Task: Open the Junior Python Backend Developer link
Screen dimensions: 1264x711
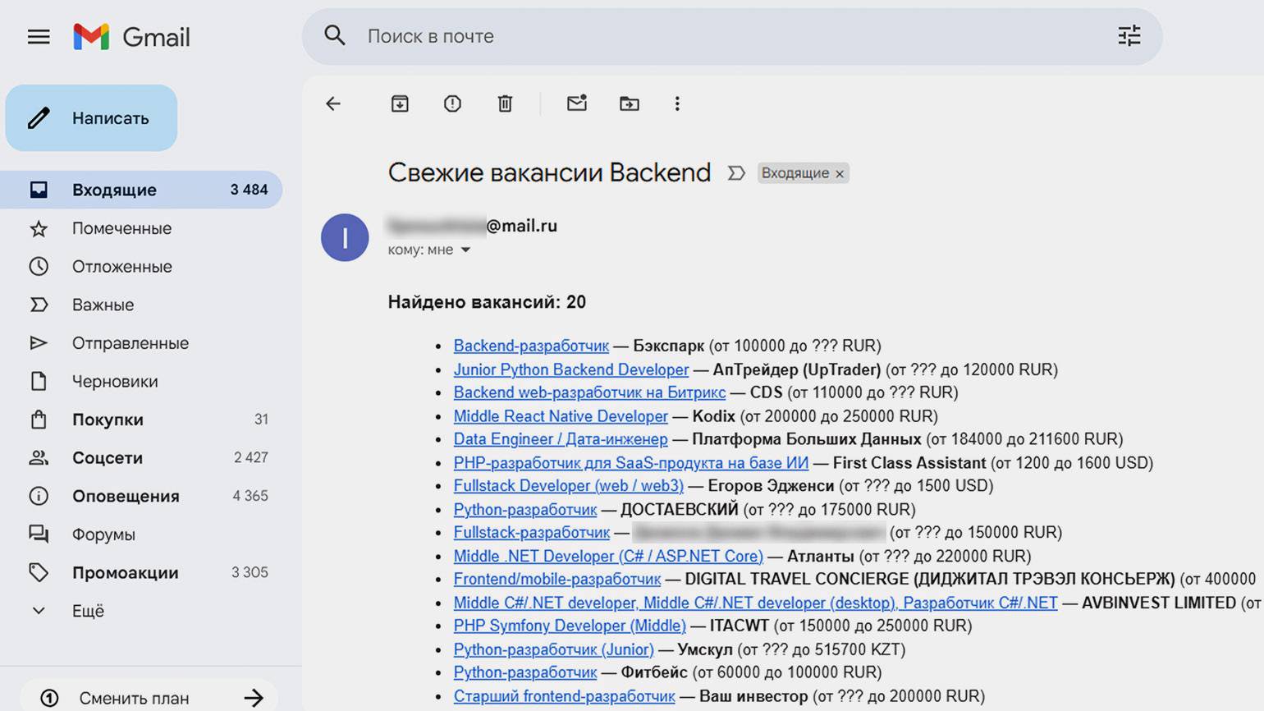Action: [570, 369]
